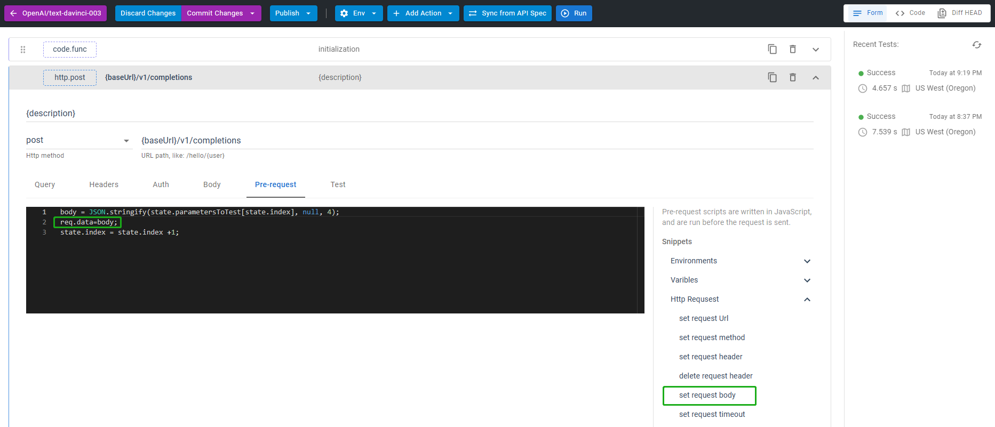
Task: Expand the code.func initialization row
Action: click(815, 50)
